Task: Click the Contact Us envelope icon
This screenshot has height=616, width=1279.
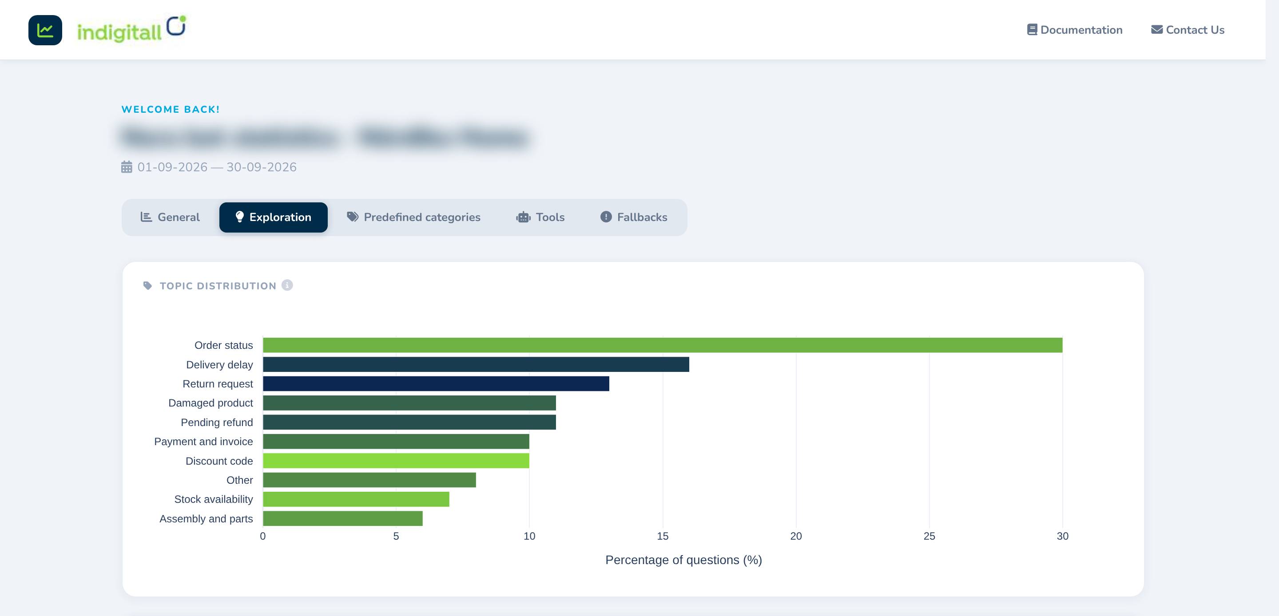Action: point(1157,30)
